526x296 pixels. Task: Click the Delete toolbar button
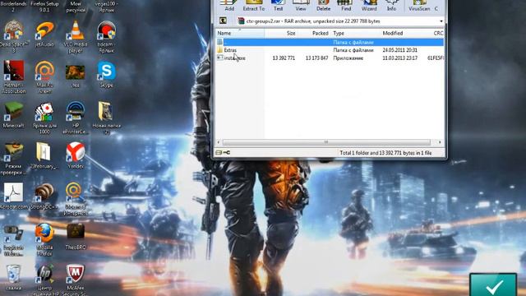pos(323,6)
